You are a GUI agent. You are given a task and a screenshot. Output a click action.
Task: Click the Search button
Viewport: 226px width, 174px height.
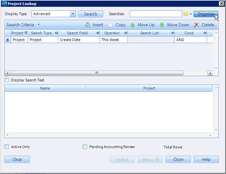pos(90,14)
